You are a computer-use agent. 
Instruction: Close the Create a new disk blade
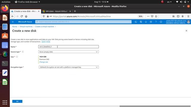(186, 31)
